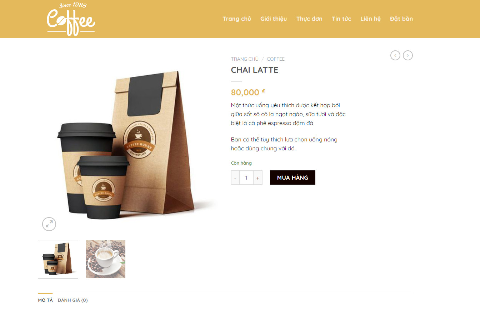Click the quantity input field
Image resolution: width=480 pixels, height=310 pixels.
246,177
